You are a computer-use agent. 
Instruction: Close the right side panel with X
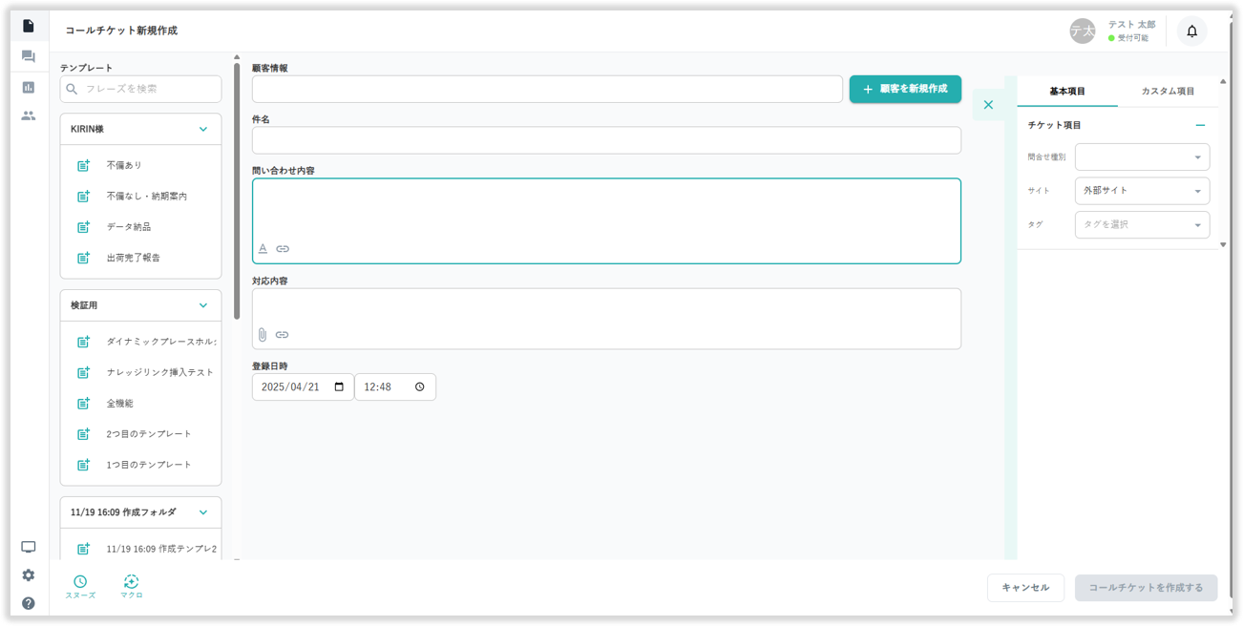(x=988, y=105)
